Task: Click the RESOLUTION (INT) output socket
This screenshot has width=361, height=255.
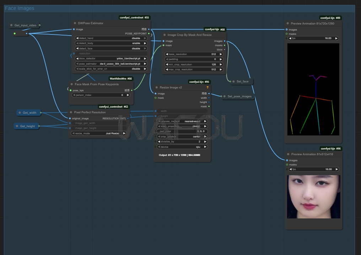Action: pyautogui.click(x=128, y=118)
